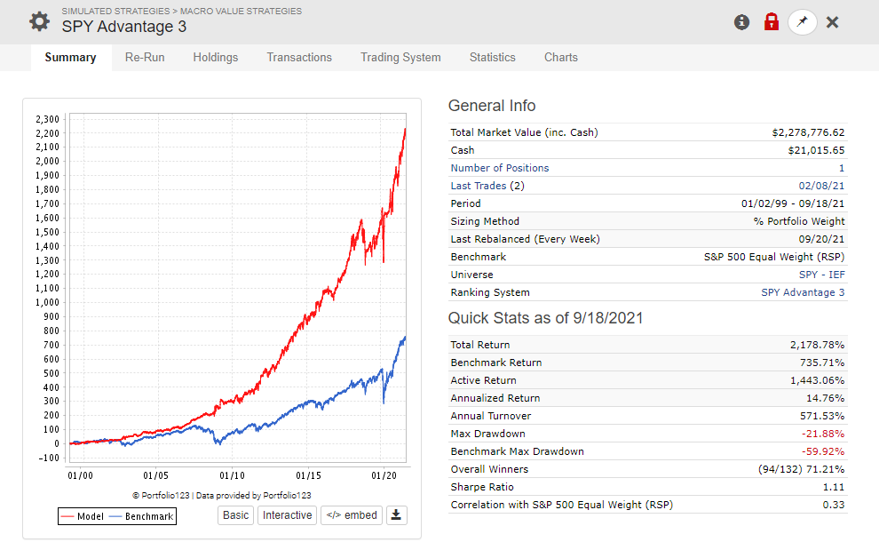Click the Sizing Method value % Portfolio Weight
Screen dimensions: 879x550
pyautogui.click(x=799, y=221)
